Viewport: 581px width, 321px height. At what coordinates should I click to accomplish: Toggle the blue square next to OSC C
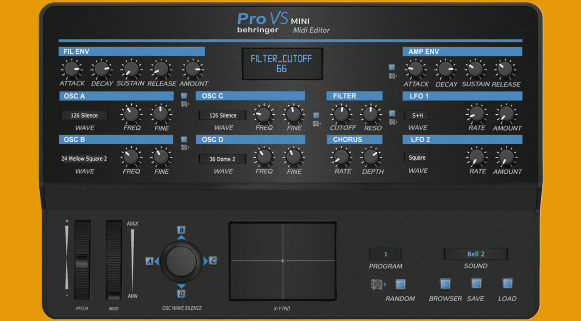[x=316, y=115]
